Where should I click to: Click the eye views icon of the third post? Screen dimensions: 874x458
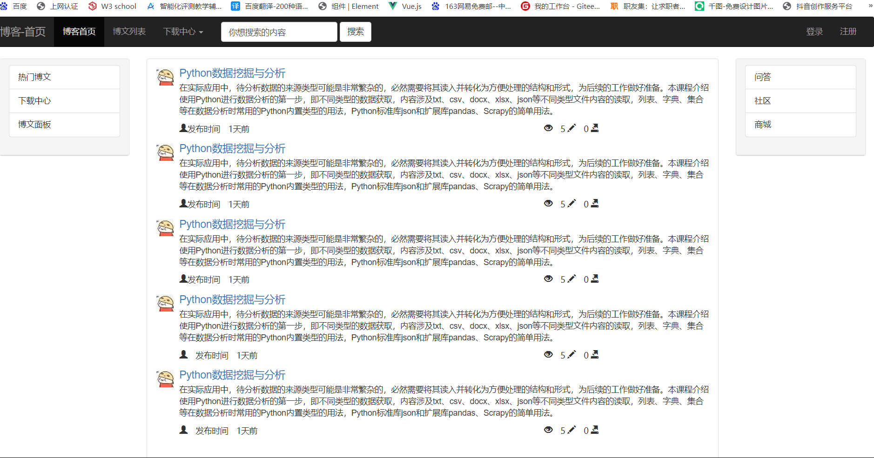point(548,279)
